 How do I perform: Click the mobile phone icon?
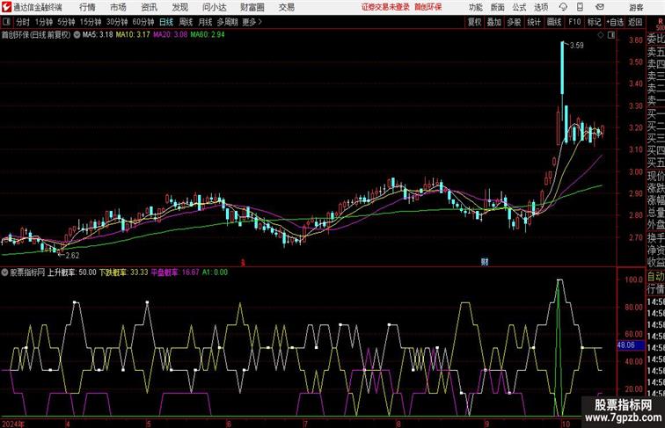(580, 7)
